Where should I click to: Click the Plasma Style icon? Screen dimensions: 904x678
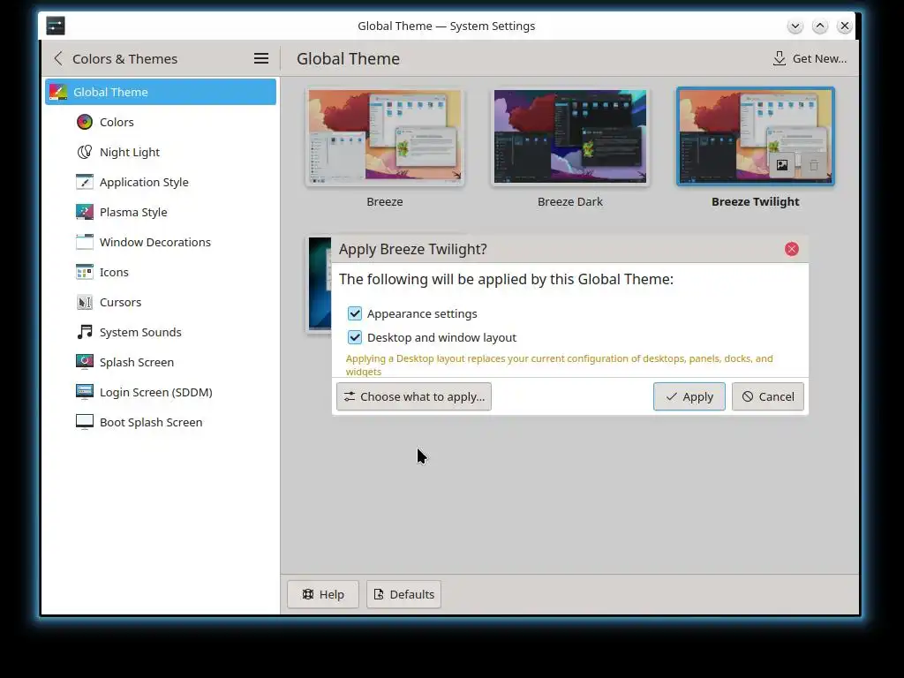pos(85,212)
